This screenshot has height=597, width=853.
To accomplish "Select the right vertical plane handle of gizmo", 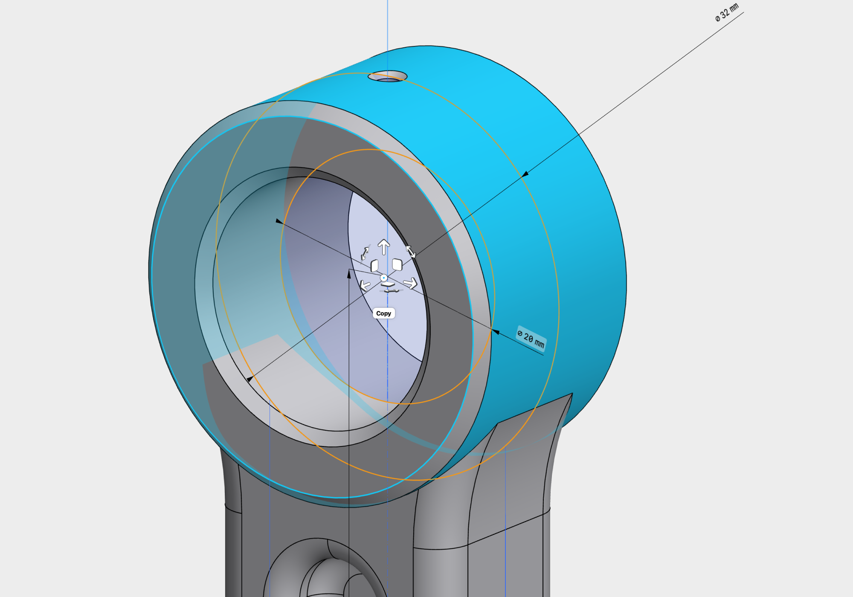I will tap(397, 264).
